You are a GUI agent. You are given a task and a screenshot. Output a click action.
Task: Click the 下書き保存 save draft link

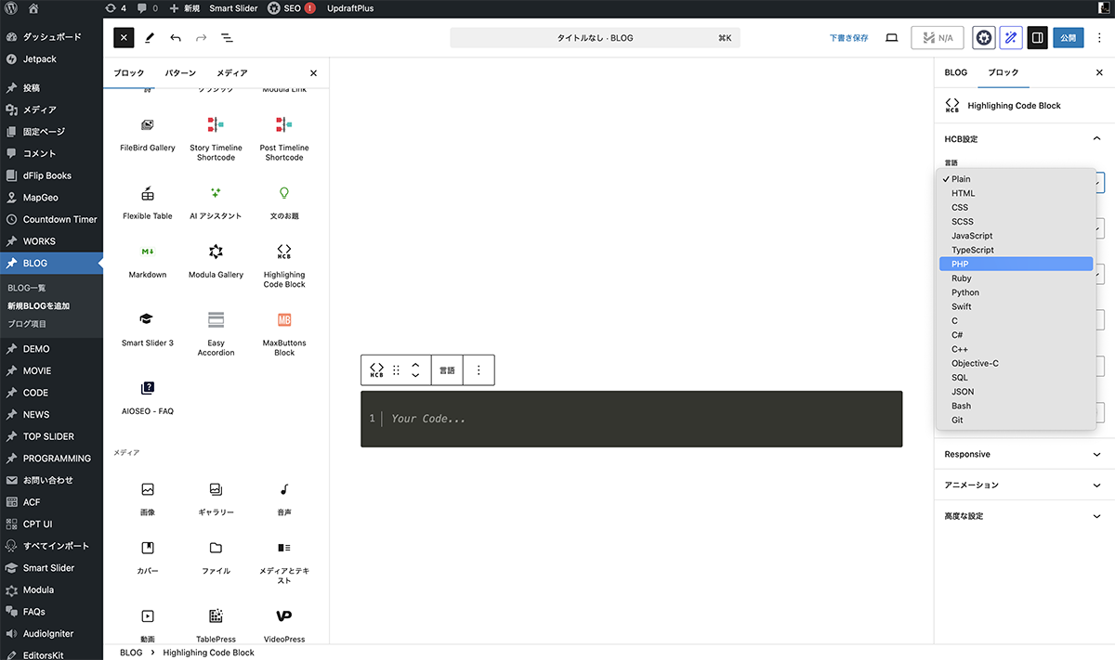click(x=848, y=38)
